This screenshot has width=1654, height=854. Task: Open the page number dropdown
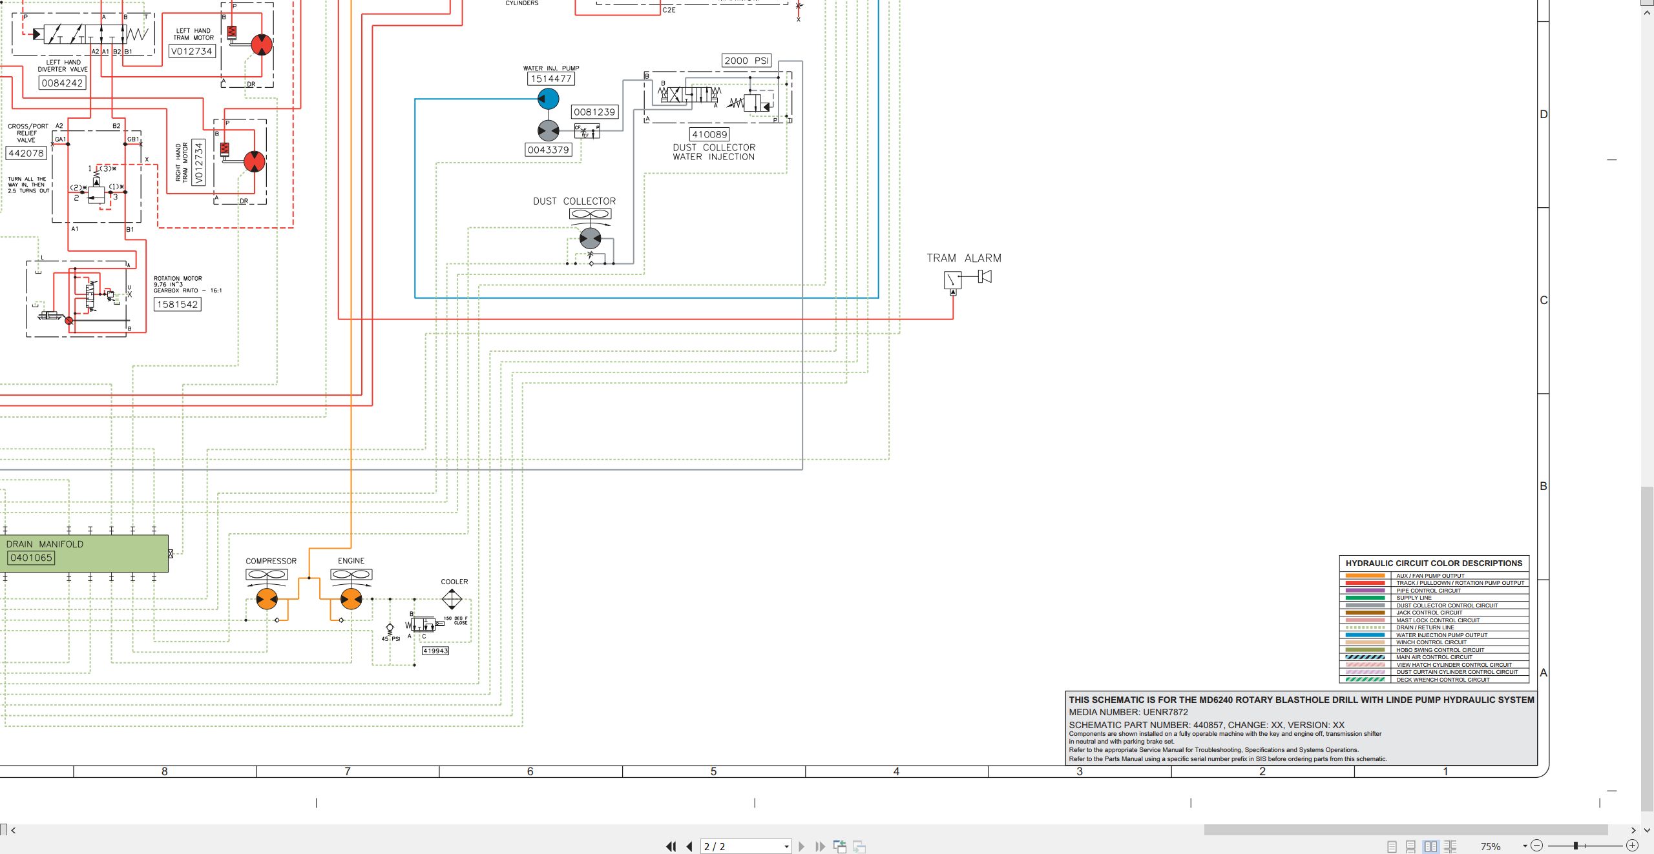point(786,846)
